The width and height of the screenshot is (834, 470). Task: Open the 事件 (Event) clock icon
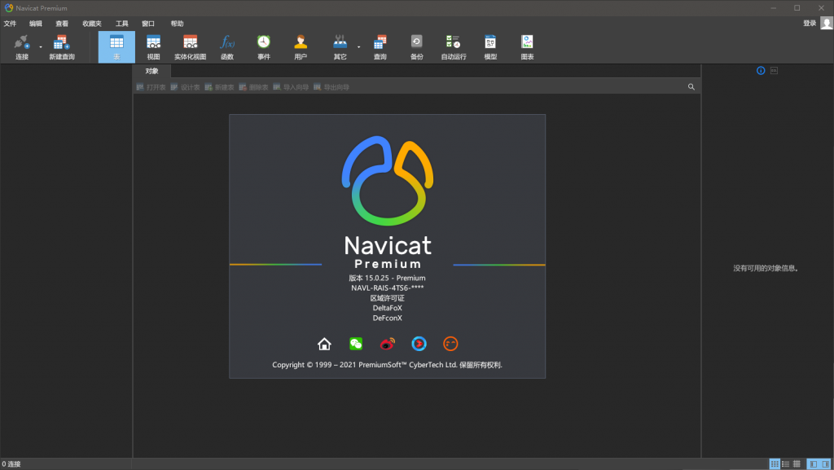point(264,46)
